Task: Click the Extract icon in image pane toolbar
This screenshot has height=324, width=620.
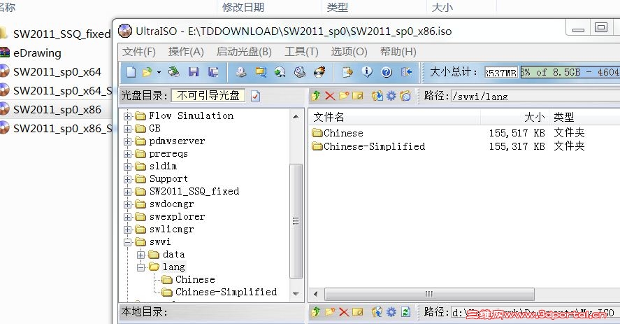Action: click(377, 96)
